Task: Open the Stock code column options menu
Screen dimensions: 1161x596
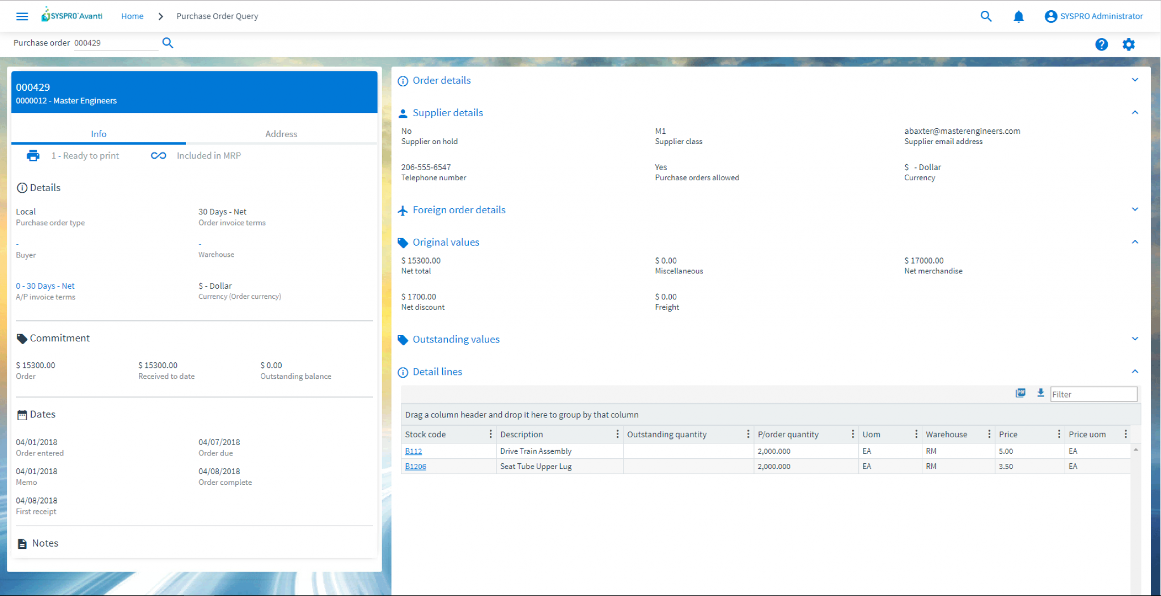Action: tap(490, 434)
